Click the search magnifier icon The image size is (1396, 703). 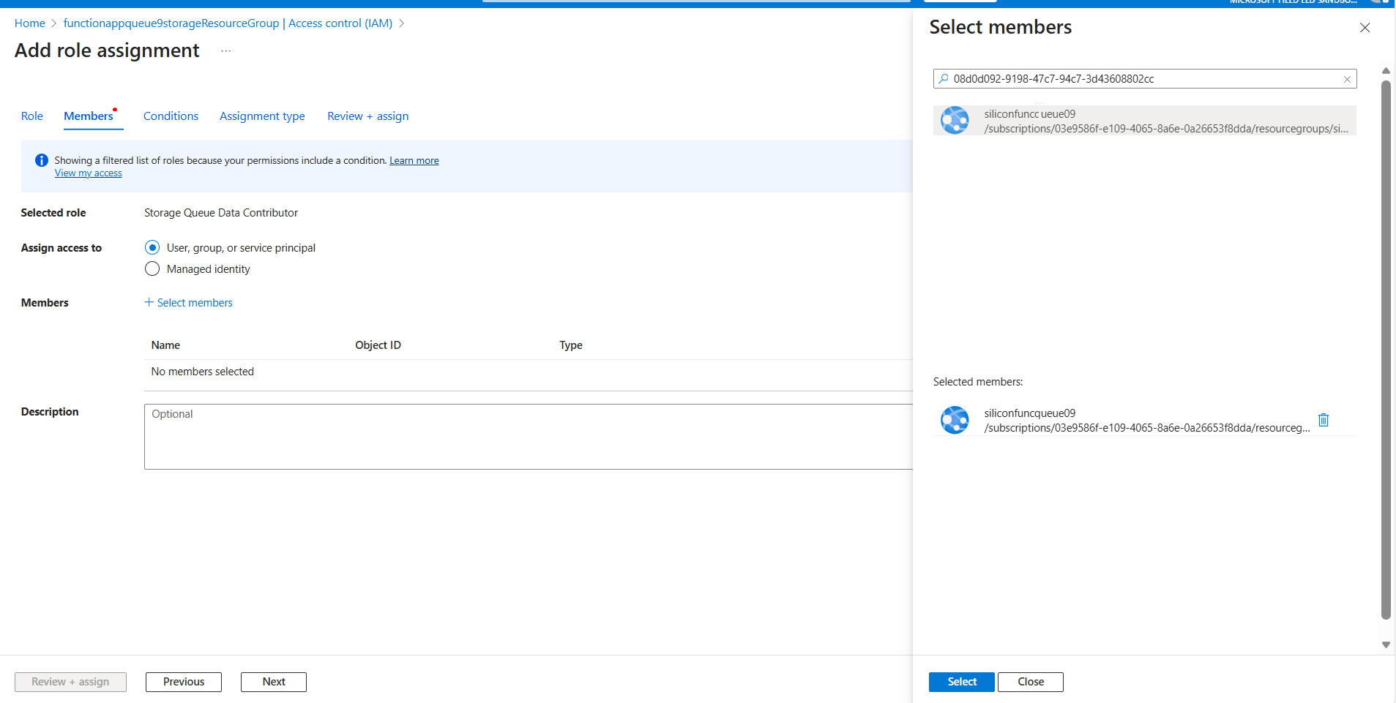[944, 78]
